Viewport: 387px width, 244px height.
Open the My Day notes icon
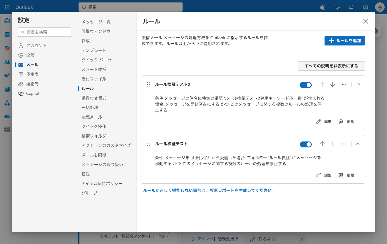(x=337, y=7)
